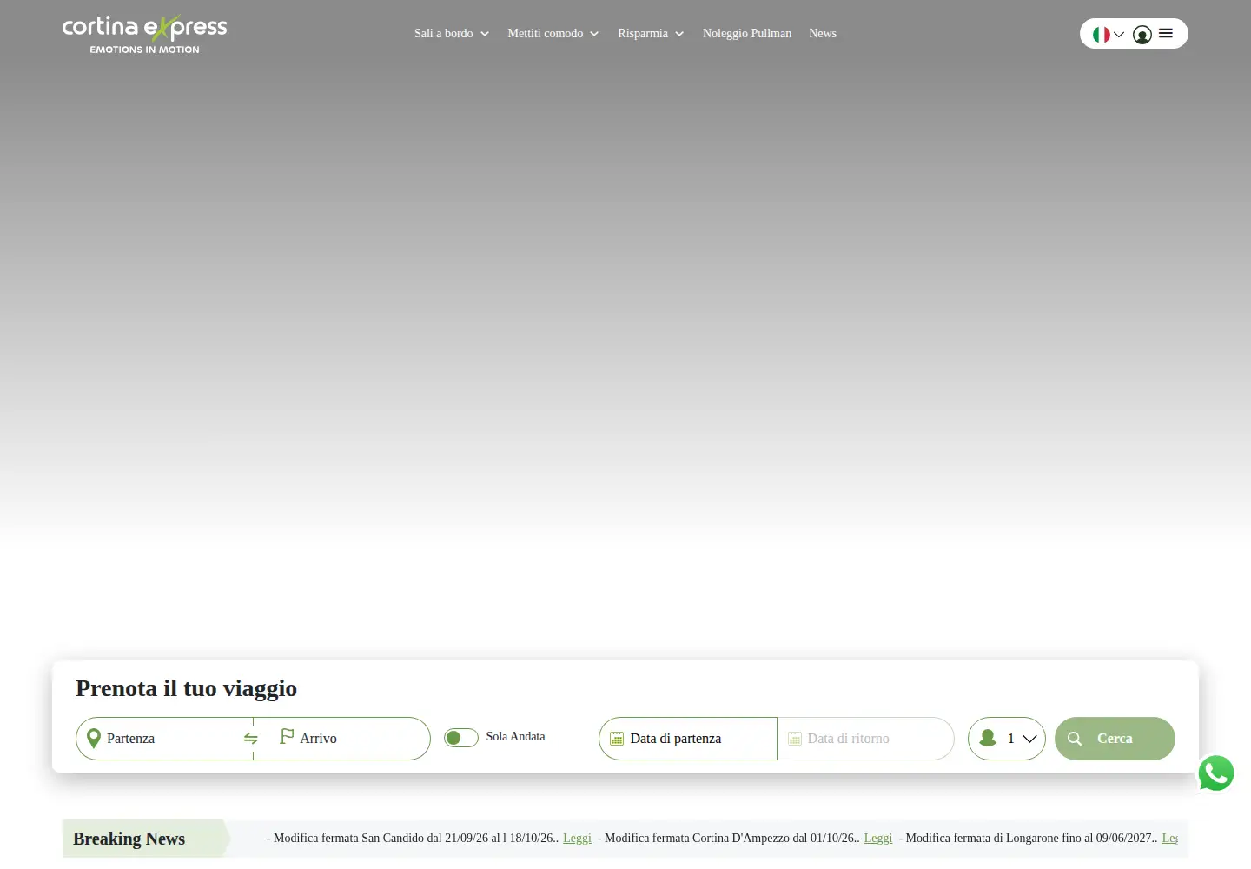The width and height of the screenshot is (1251, 869).
Task: Click the calendar icon for Data di partenza
Action: pos(617,739)
